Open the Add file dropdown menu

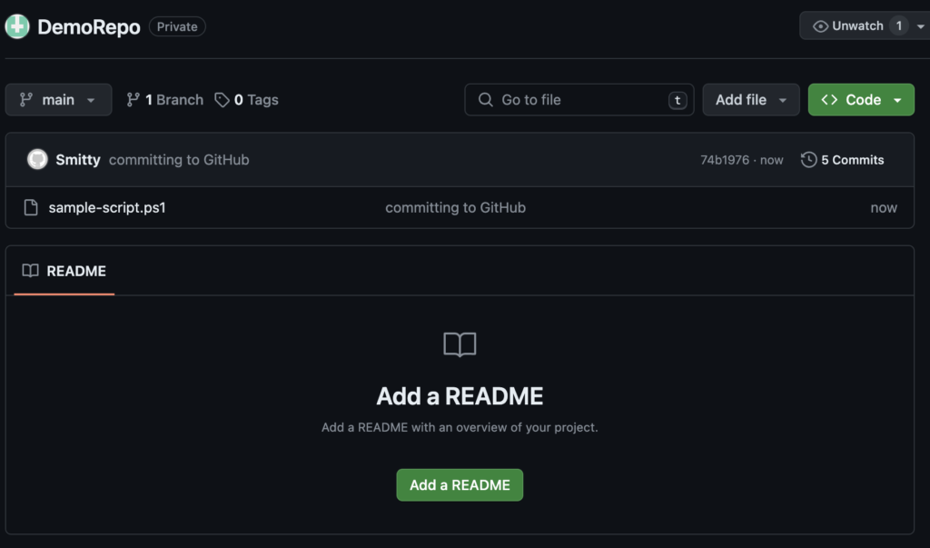751,100
